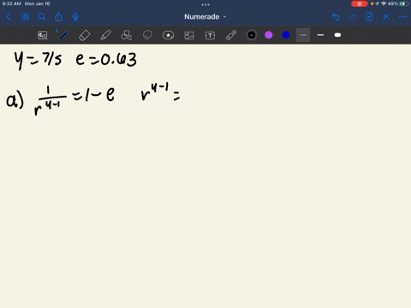
Task: Select the Eraser tool
Action: 84,35
